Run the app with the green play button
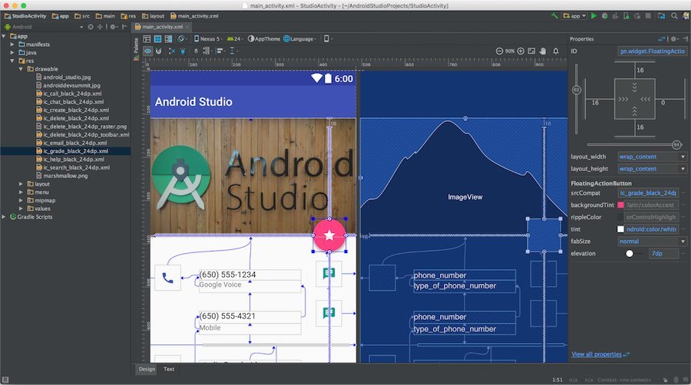 593,15
